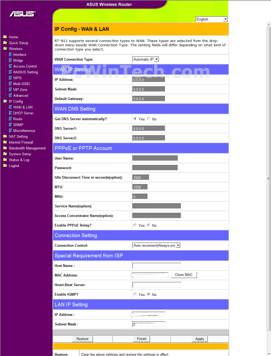Click the vertical scrollbar thumb
The height and width of the screenshot is (356, 271).
tap(269, 179)
